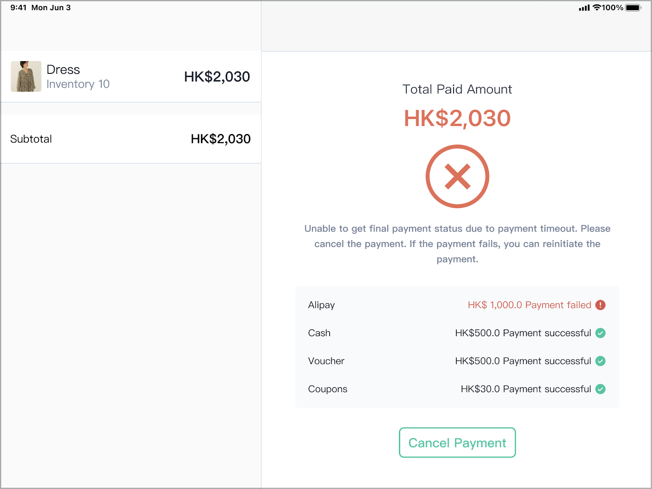Viewport: 652px width, 489px height.
Task: Click the cellular signal bars icon
Action: [x=584, y=8]
